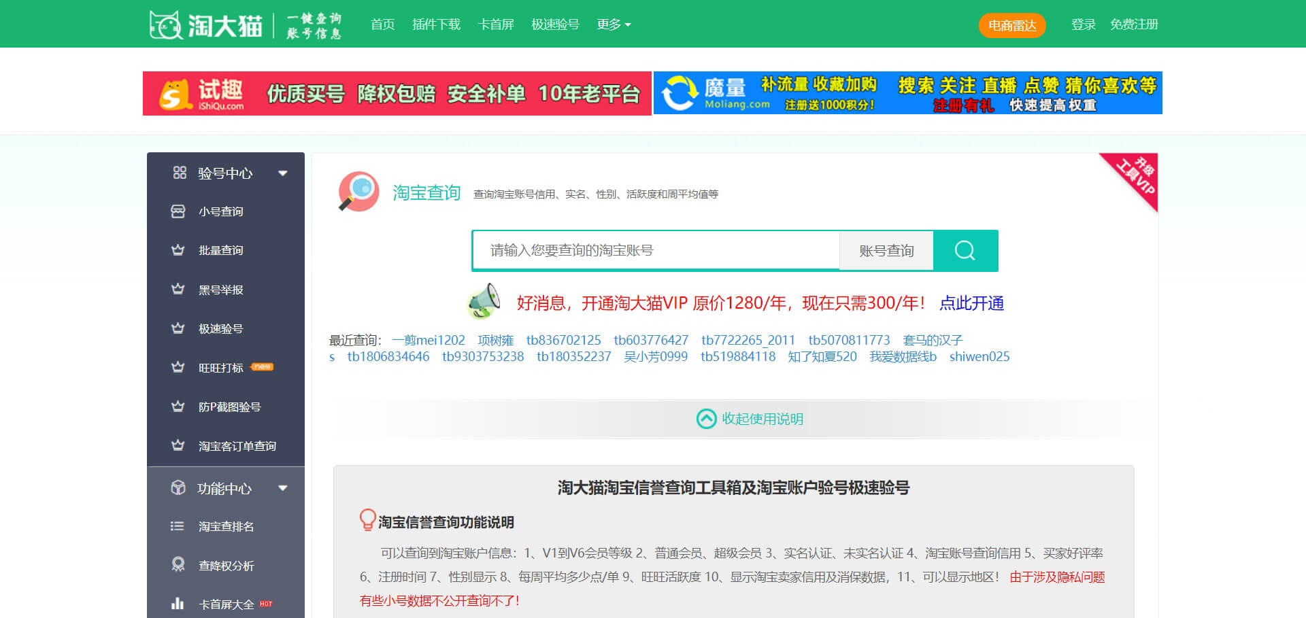Collapse instructions via 收起使用说明
1306x618 pixels.
pyautogui.click(x=750, y=419)
